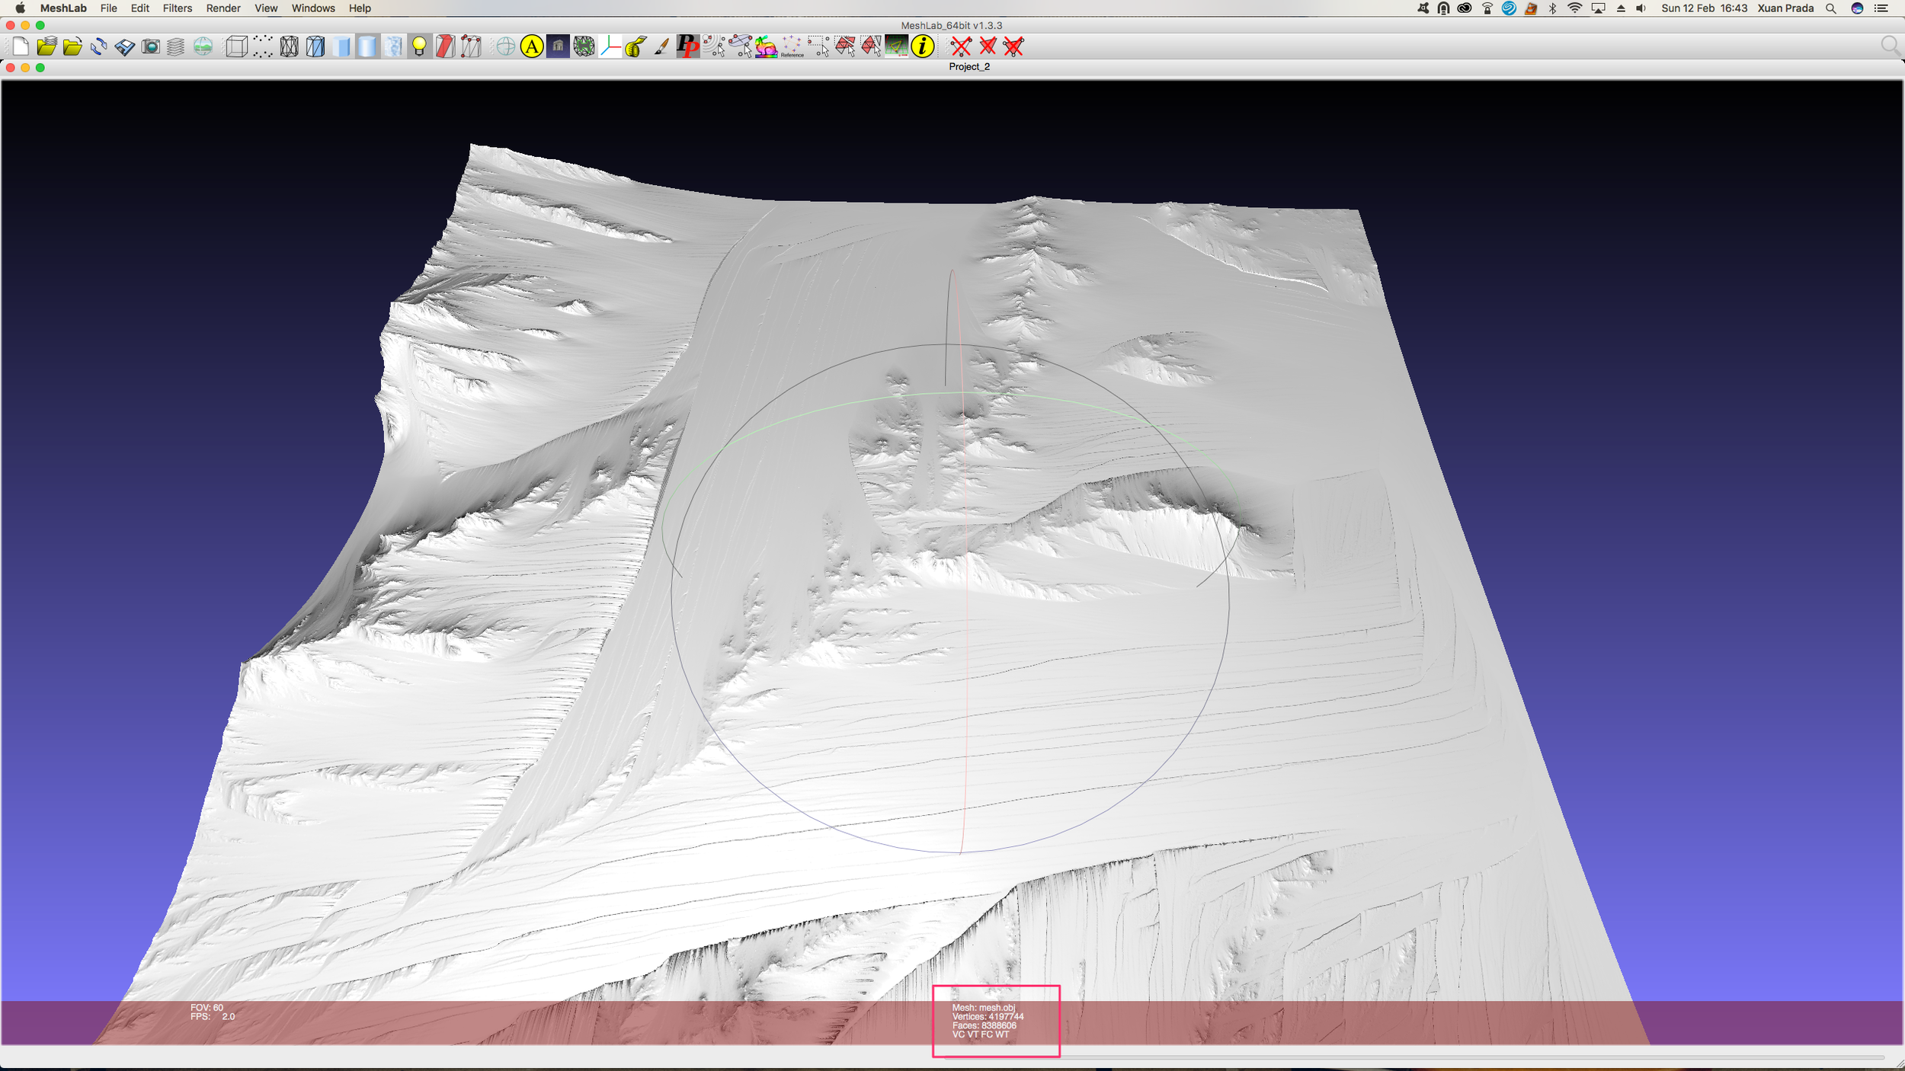
Task: Open the Windows menu
Action: click(x=313, y=8)
